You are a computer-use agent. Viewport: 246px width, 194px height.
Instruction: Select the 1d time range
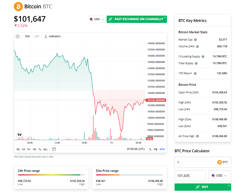(23, 149)
